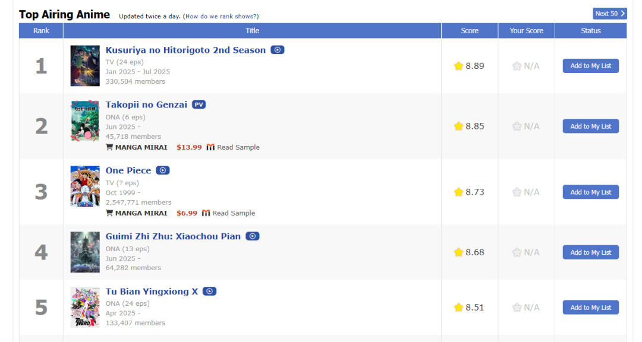Click the Status column header

[x=591, y=31]
